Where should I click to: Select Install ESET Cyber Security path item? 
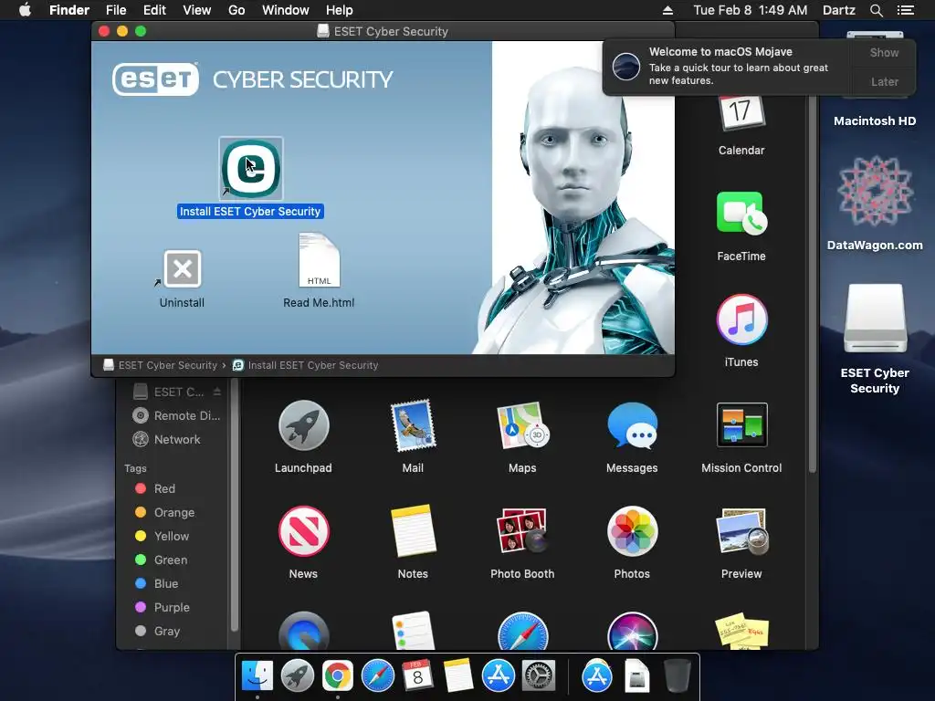[x=305, y=365]
